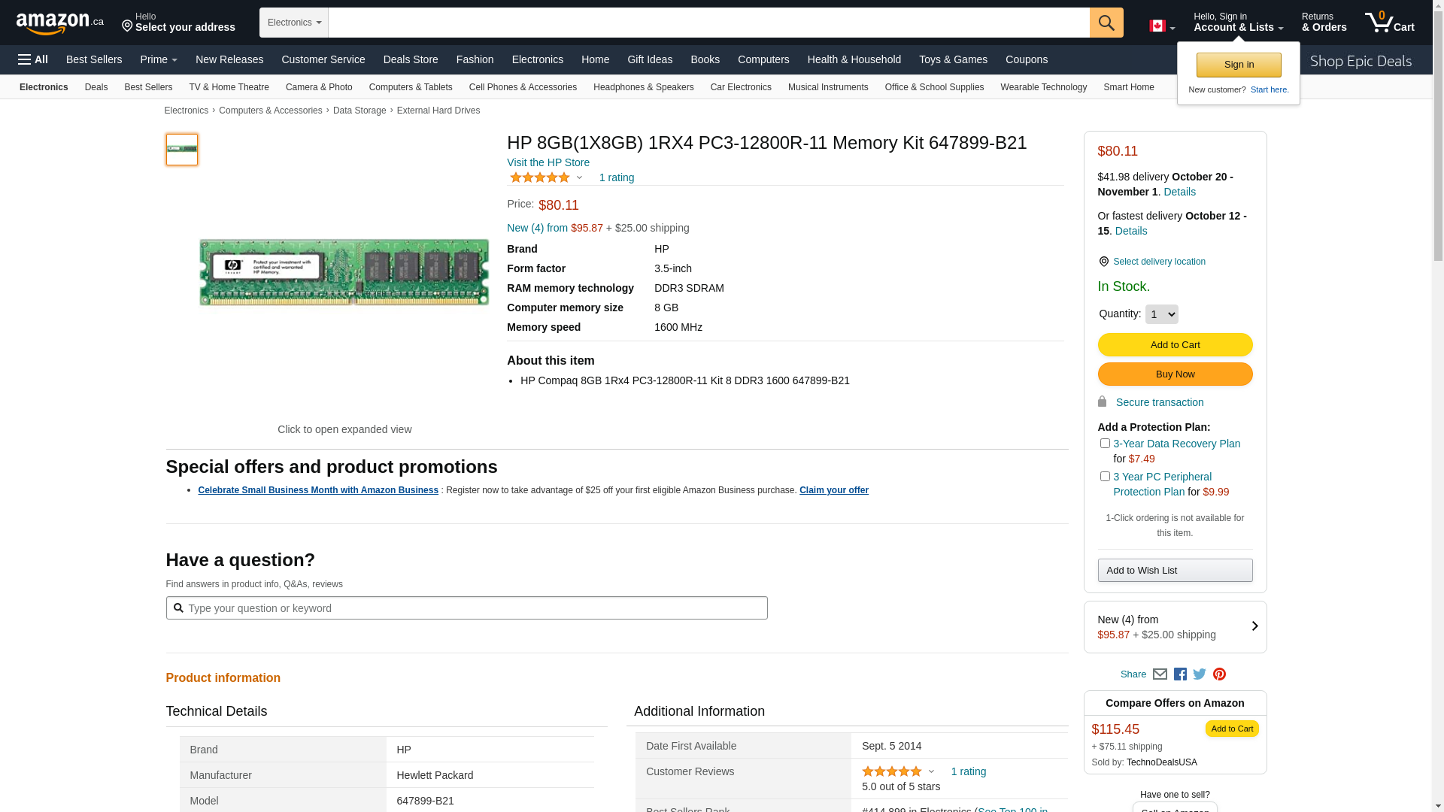
Task: Share product on Facebook icon
Action: [1180, 674]
